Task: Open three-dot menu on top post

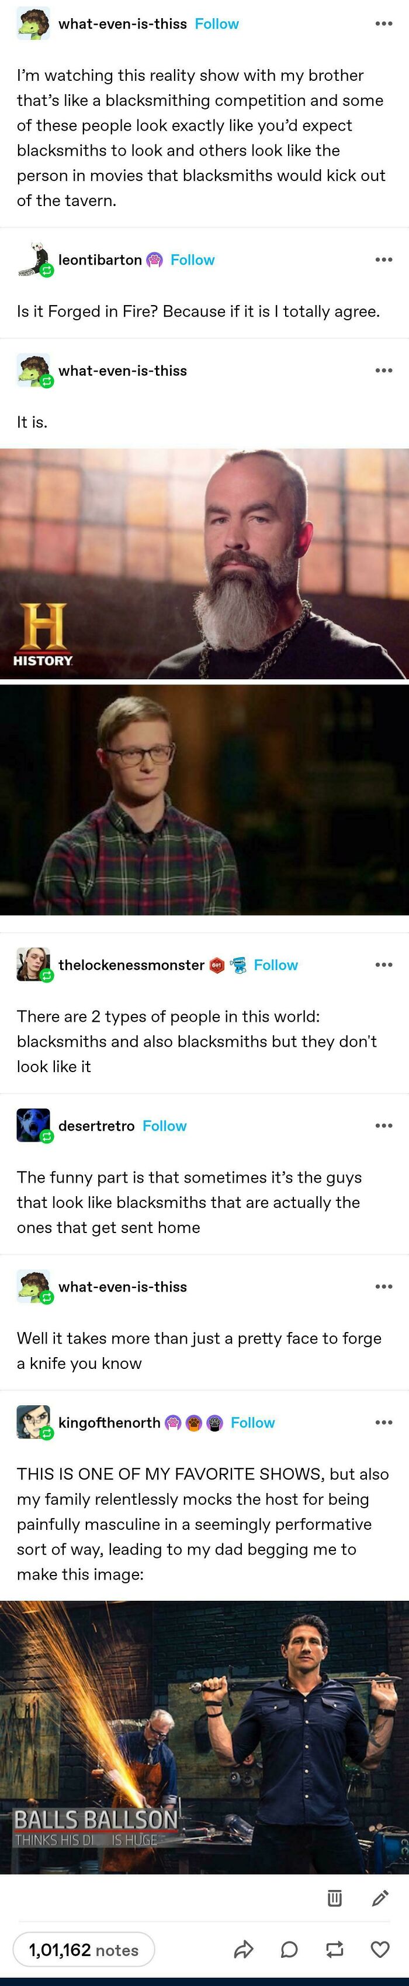Action: pyautogui.click(x=384, y=24)
